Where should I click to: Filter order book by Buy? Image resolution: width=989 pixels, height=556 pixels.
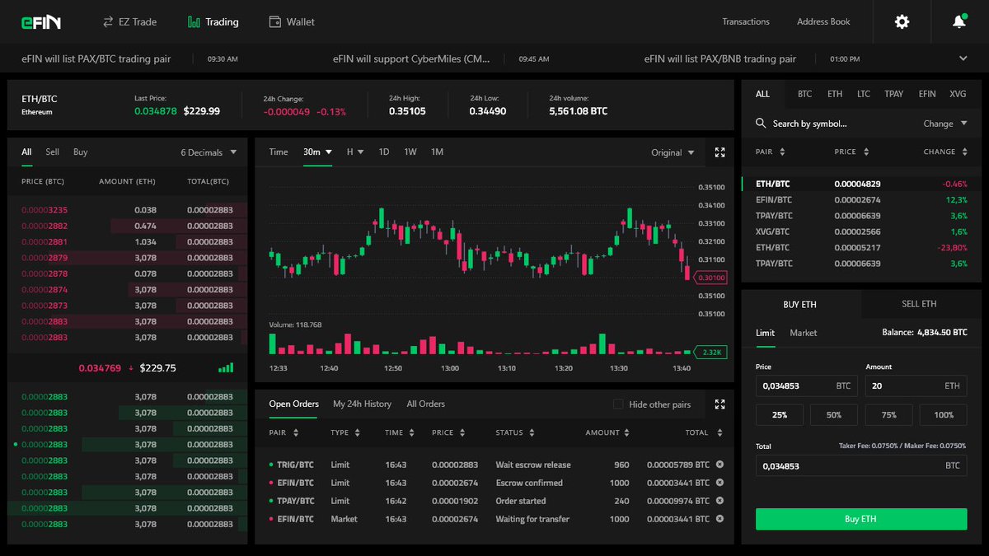pos(80,152)
